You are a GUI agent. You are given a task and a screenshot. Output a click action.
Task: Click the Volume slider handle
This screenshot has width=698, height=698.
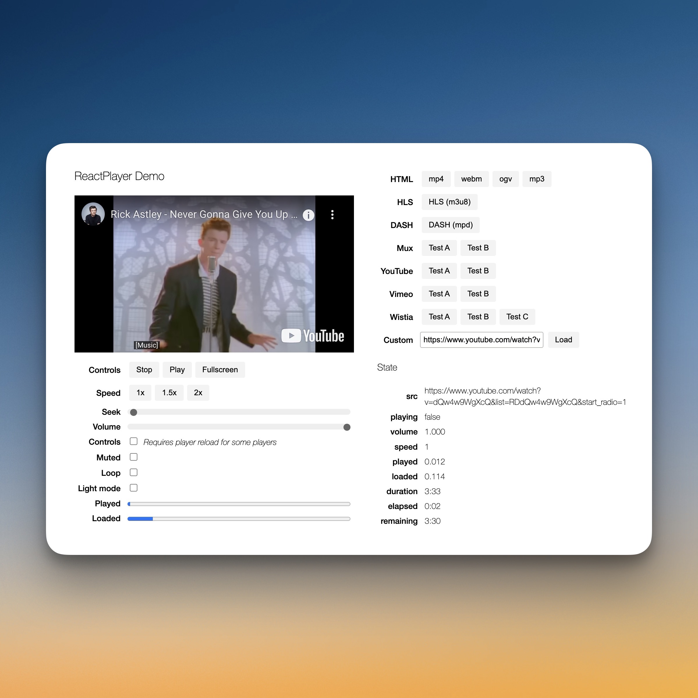[x=346, y=428]
